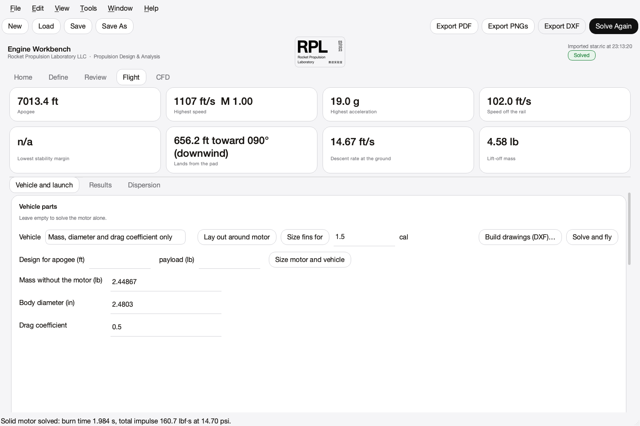Screen dimensions: 640x426
Task: Open the Vehicle type dropdown
Action: (115, 237)
